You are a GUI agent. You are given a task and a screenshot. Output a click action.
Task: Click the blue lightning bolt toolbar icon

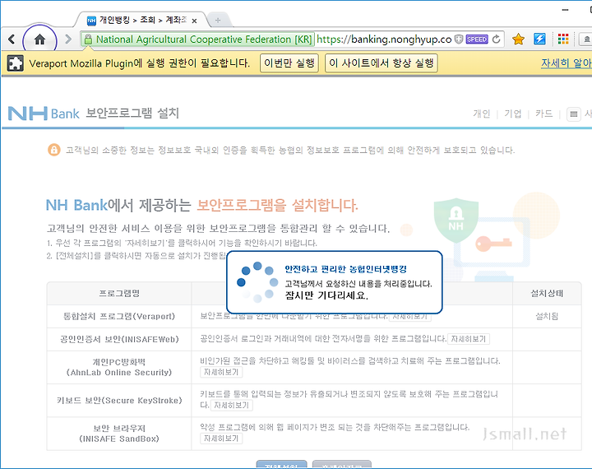click(539, 39)
